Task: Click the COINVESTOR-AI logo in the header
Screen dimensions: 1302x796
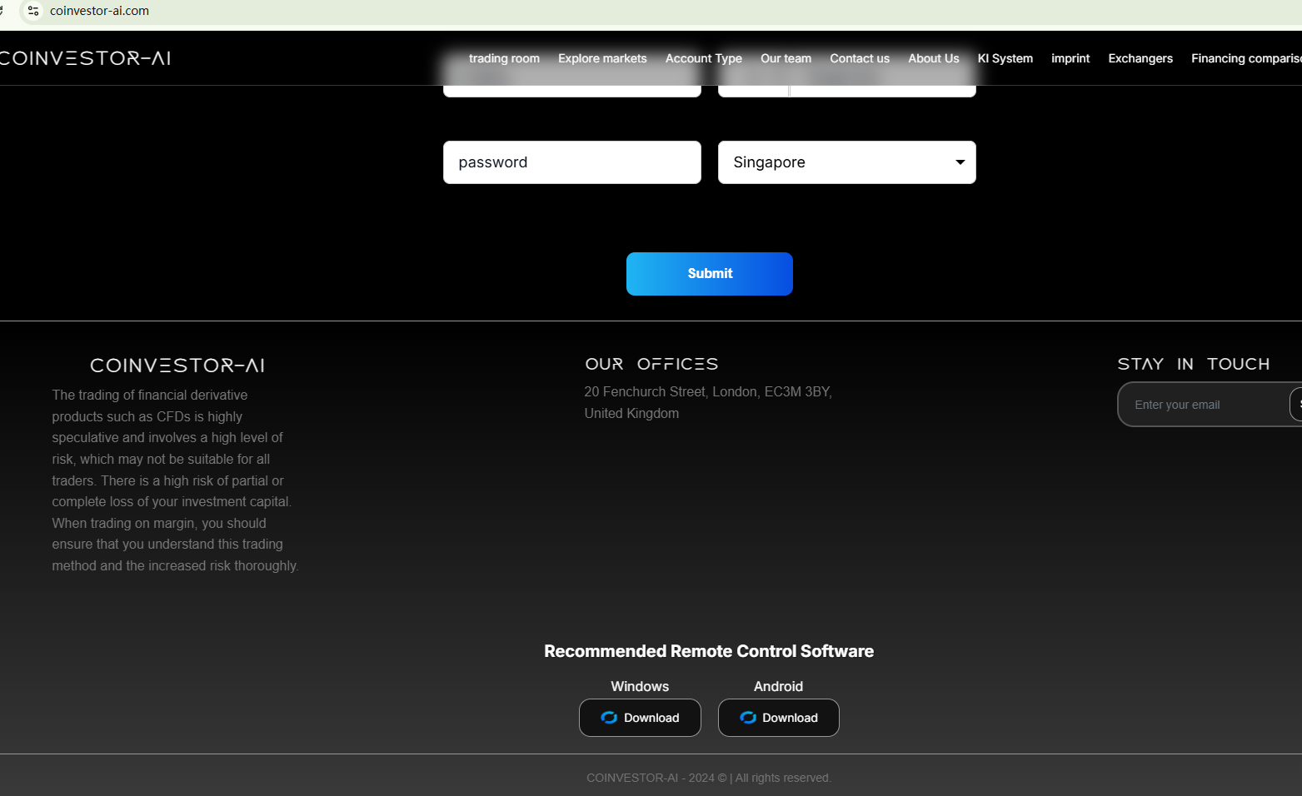Action: click(86, 58)
